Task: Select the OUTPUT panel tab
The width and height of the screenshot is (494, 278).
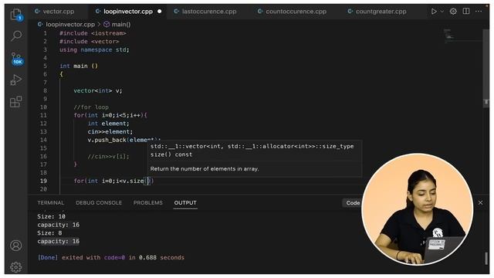Action: coord(185,202)
